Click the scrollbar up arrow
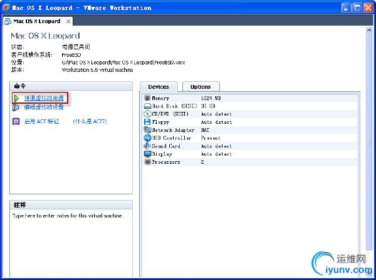The height and width of the screenshot is (280, 376). 369,31
